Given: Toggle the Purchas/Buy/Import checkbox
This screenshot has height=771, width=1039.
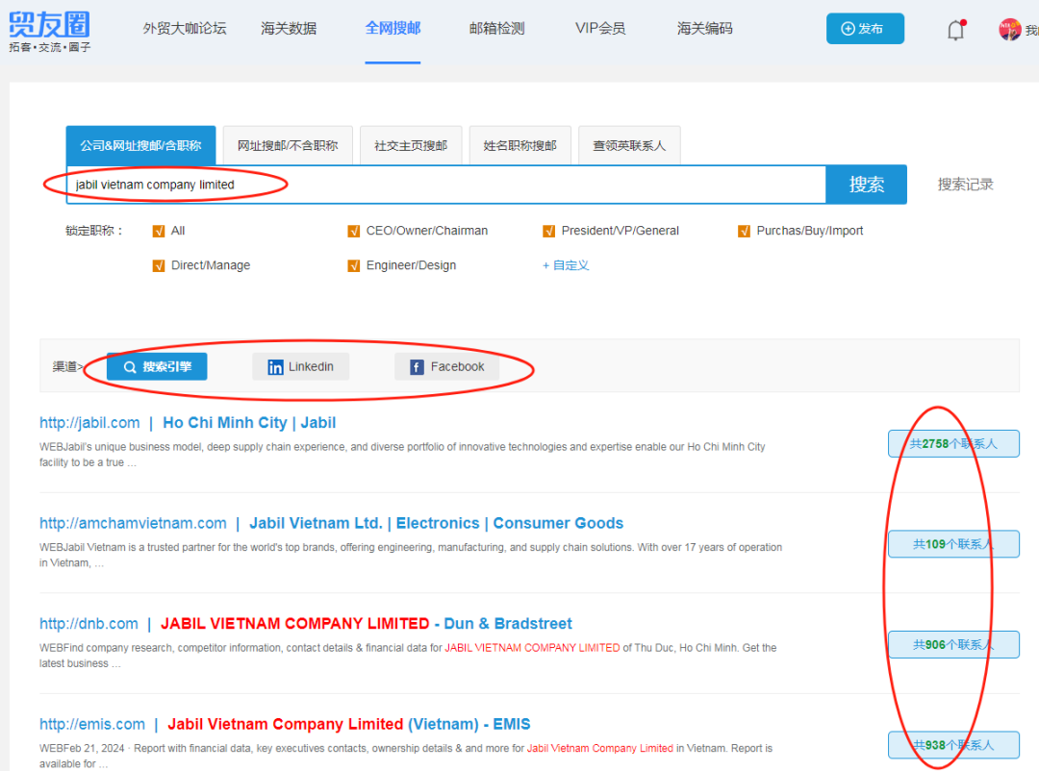Looking at the screenshot, I should pos(744,231).
